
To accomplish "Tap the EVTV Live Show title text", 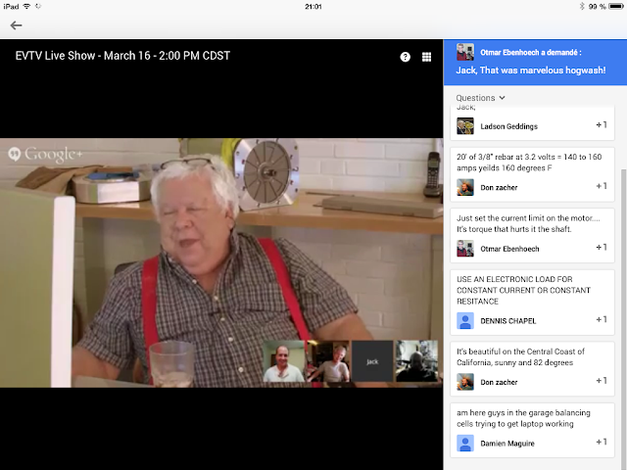I will [122, 56].
